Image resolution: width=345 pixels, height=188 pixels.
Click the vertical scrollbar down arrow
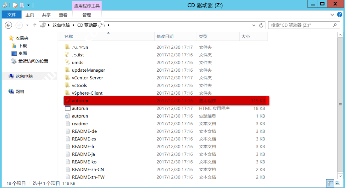click(x=340, y=176)
